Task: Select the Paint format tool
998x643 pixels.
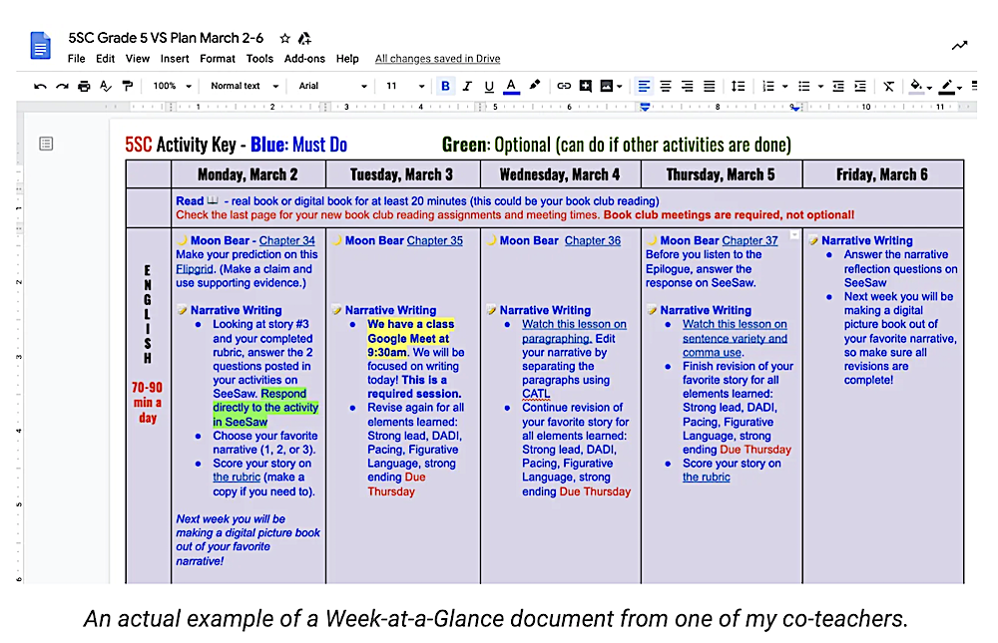Action: pyautogui.click(x=128, y=86)
